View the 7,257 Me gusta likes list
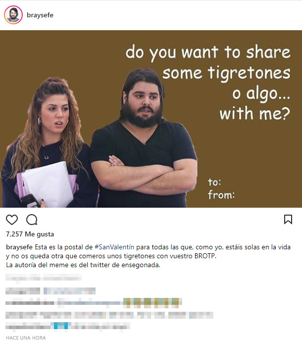 [x=30, y=234]
